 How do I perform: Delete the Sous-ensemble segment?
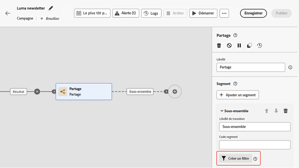click(285, 111)
